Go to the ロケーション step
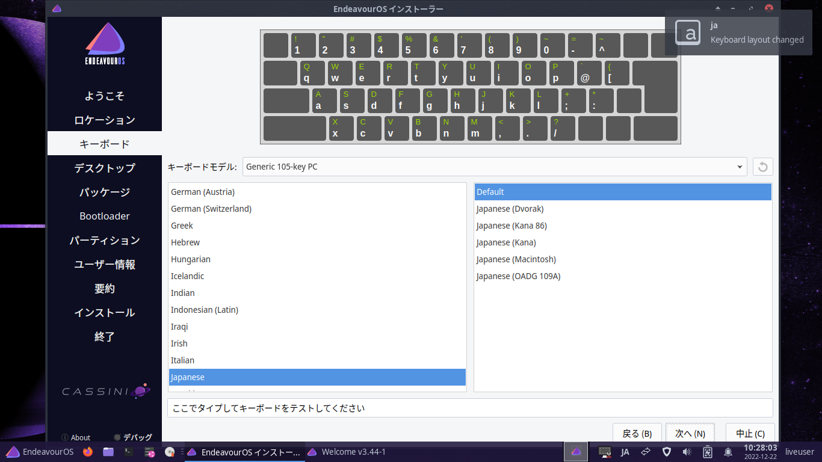 (x=105, y=120)
